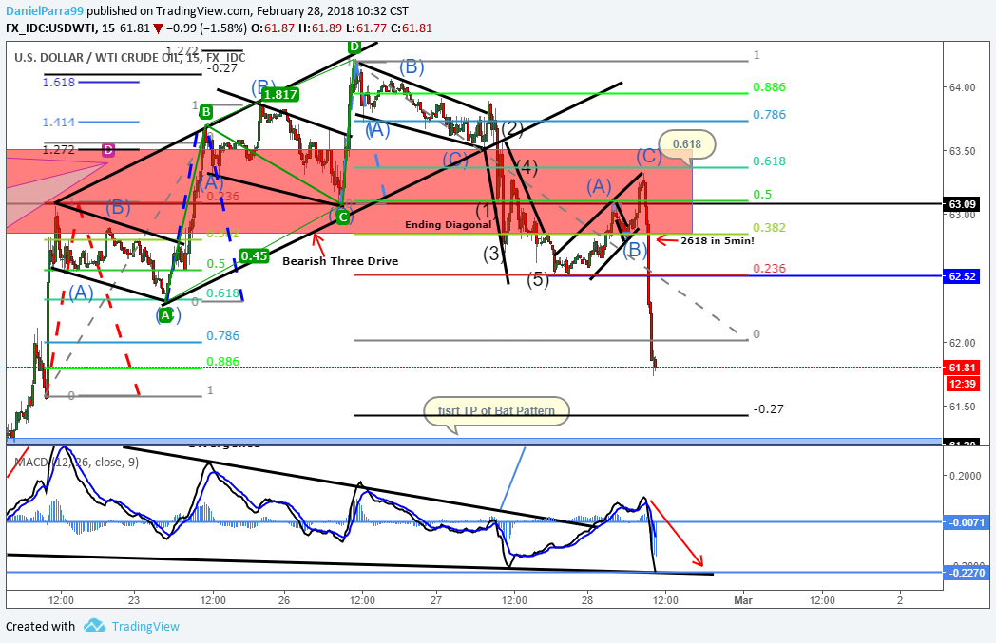996x643 pixels.
Task: Click the '23' date on time axis
Action: tap(133, 600)
